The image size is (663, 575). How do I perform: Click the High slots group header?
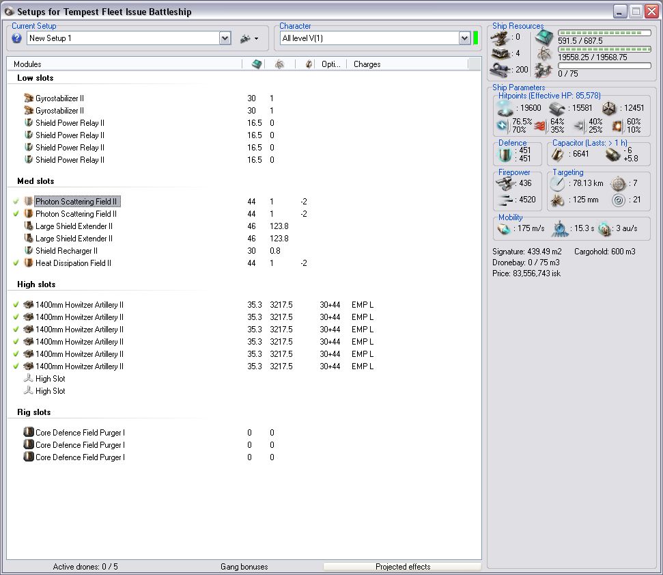(x=36, y=284)
